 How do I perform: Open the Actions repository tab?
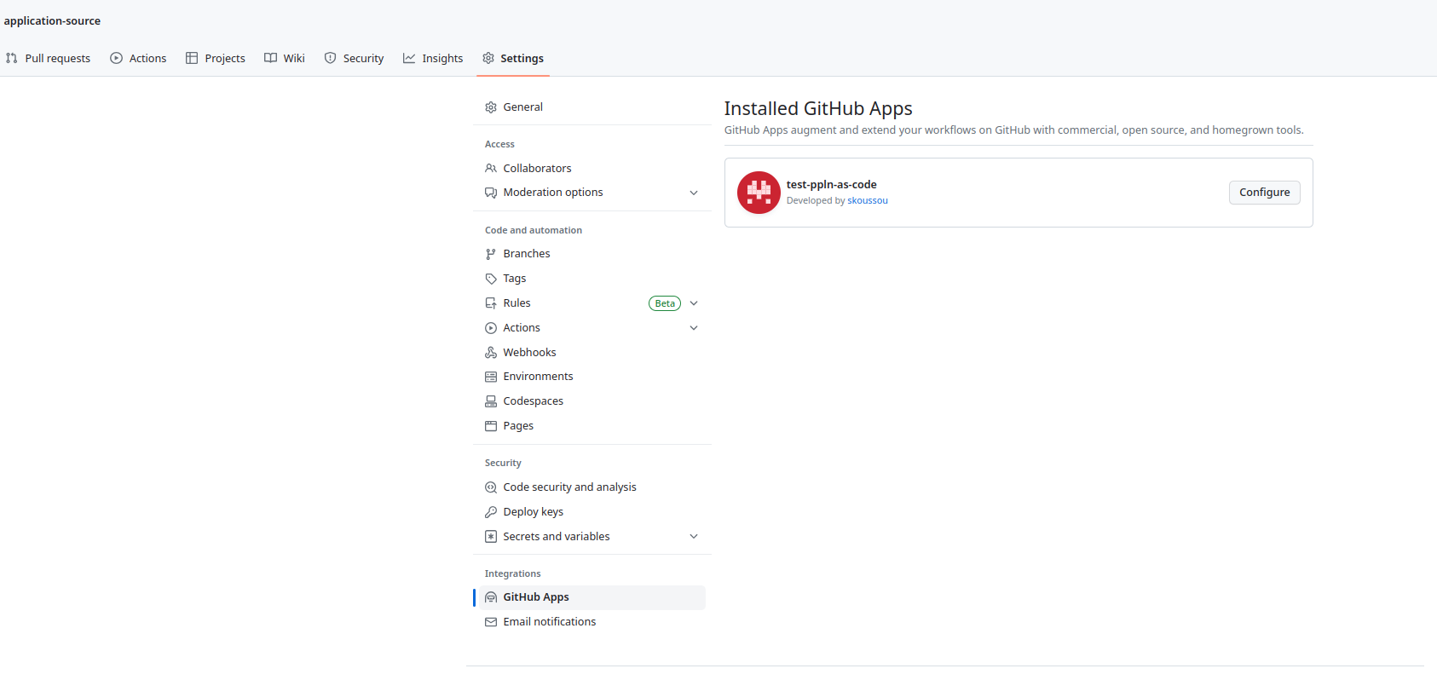click(x=138, y=58)
